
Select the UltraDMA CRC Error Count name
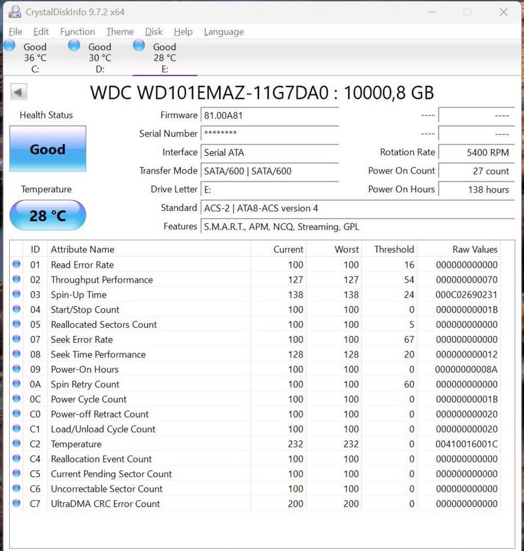[105, 503]
